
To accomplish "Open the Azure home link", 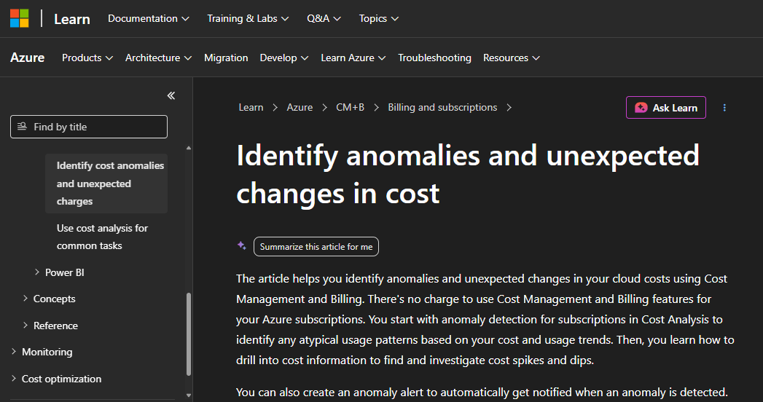I will tap(27, 58).
